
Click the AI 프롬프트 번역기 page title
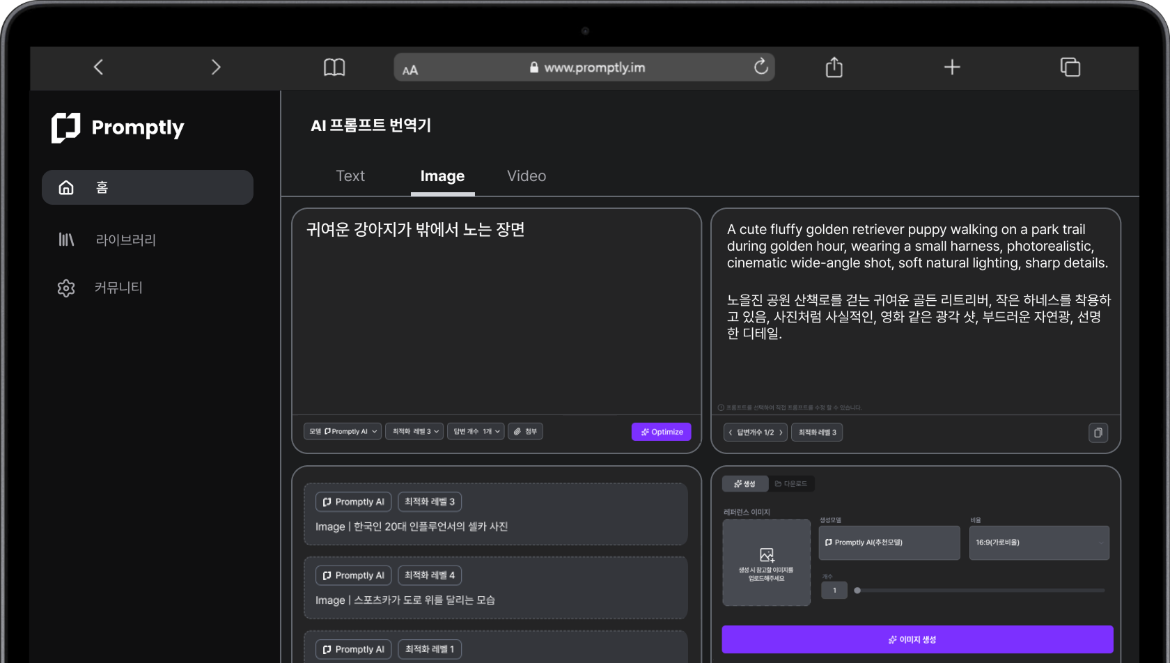coord(371,125)
